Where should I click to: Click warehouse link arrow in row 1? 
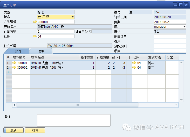(x=134, y=63)
